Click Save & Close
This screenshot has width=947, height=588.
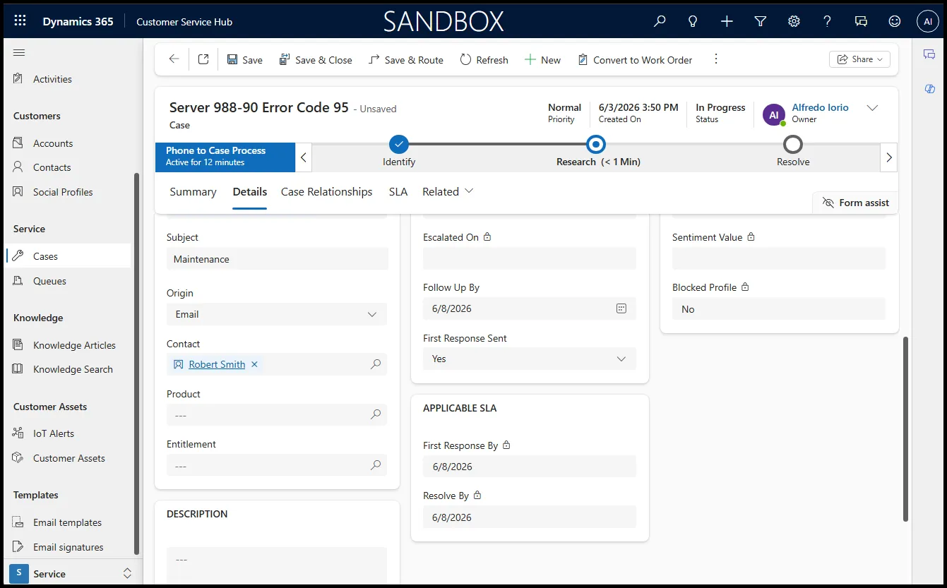pos(316,60)
